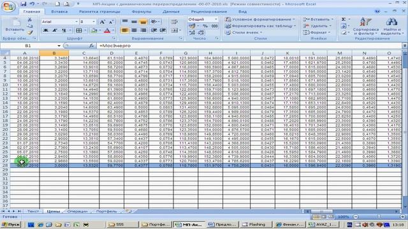Copy selection in clipboard group
The width and height of the screenshot is (408, 229).
(x=30, y=26)
